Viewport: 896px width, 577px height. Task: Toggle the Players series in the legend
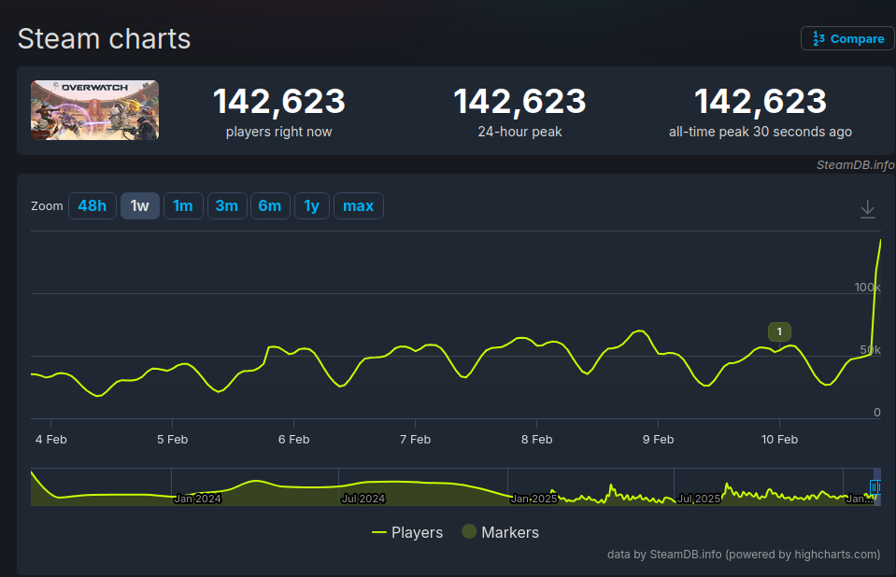(x=406, y=532)
